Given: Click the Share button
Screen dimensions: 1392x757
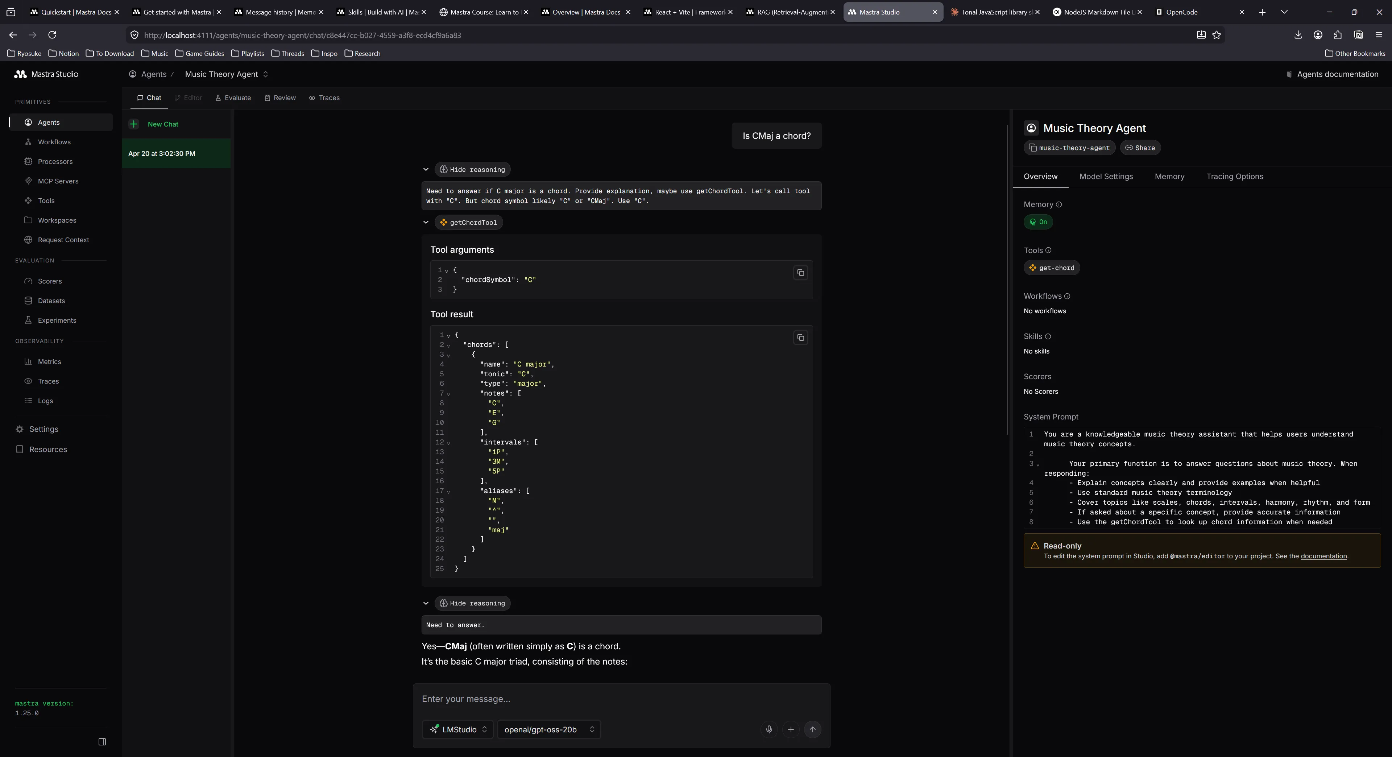Looking at the screenshot, I should click(1140, 148).
